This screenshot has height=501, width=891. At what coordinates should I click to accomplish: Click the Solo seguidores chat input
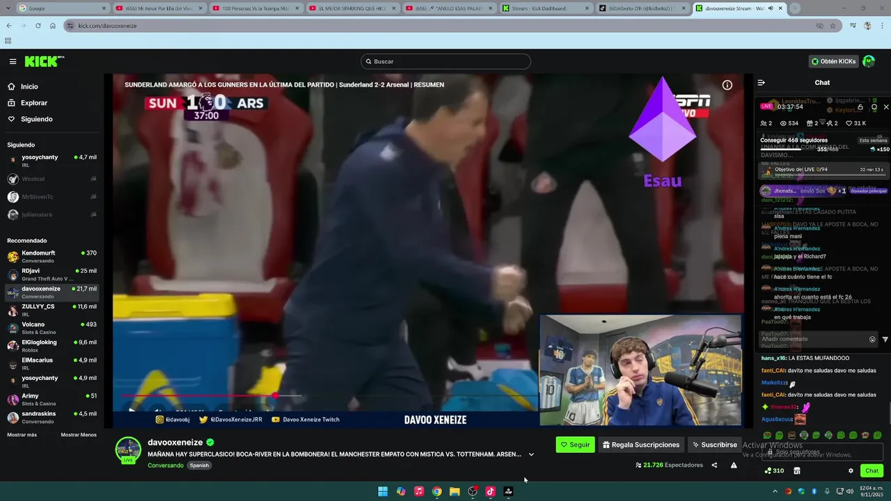(821, 452)
